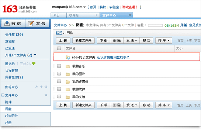Open 附件 in sidebar
The width and height of the screenshot is (201, 132).
(8, 102)
